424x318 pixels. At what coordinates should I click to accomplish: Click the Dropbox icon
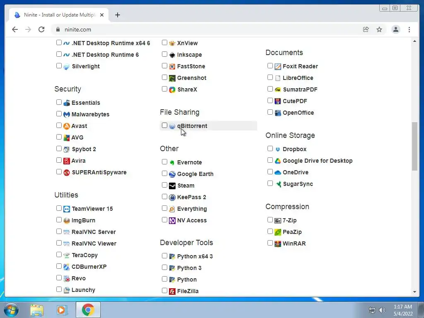(x=278, y=149)
